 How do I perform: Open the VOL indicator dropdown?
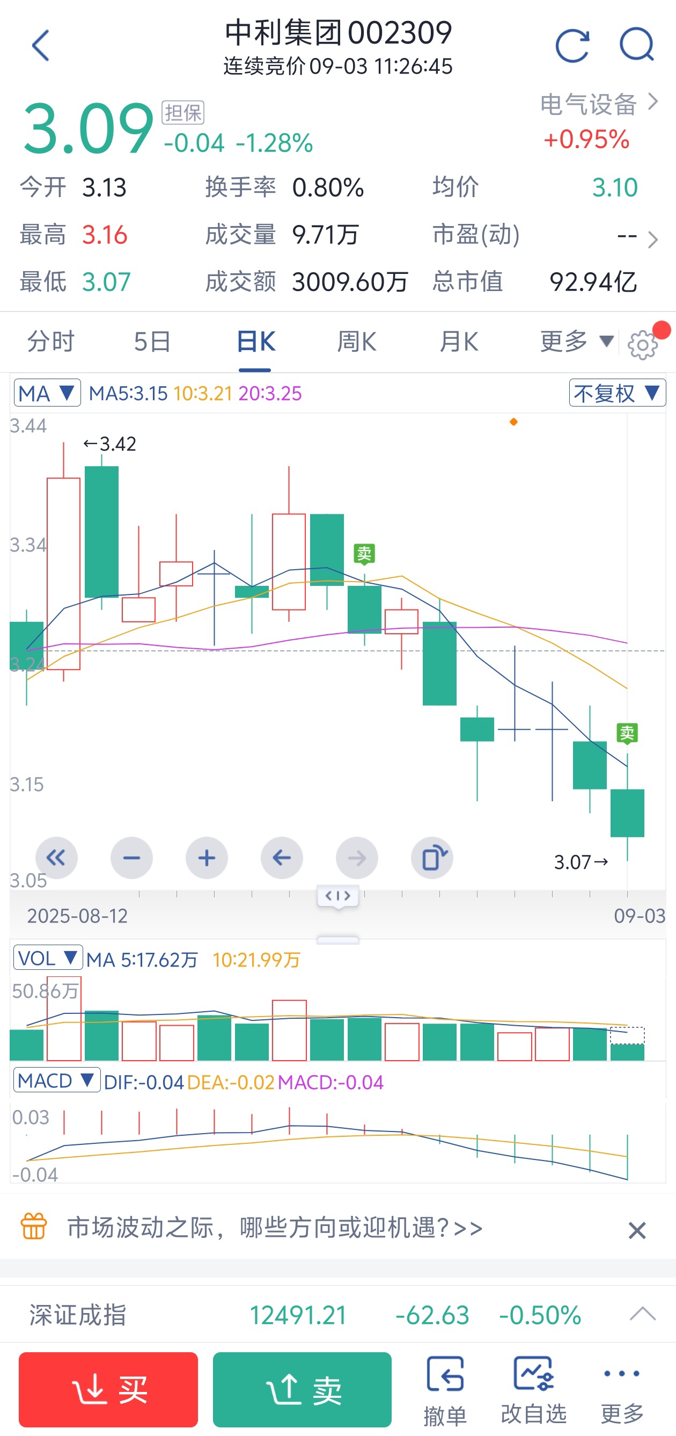click(x=48, y=958)
